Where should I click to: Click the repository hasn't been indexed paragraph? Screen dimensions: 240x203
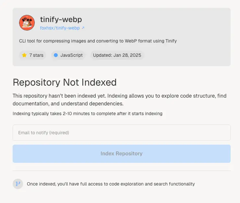point(120,100)
